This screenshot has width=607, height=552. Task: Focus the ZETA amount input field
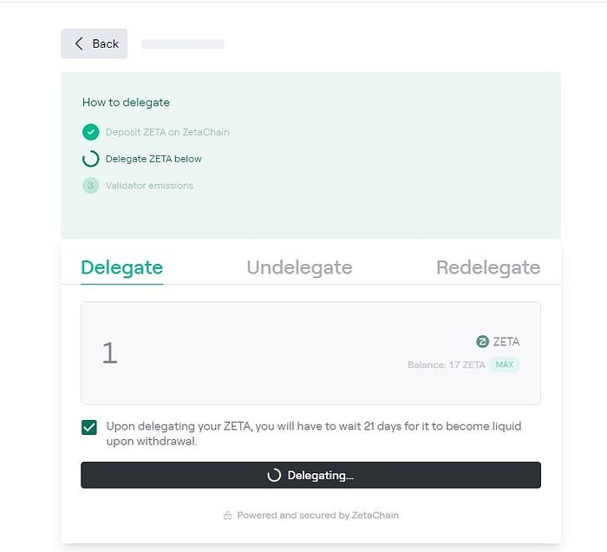(x=310, y=353)
